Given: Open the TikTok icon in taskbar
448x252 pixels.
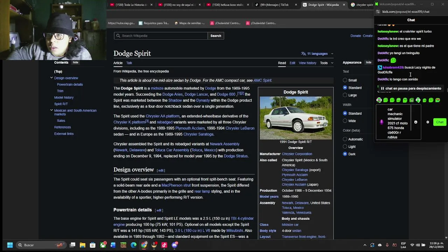Looking at the screenshot, I should [164, 245].
